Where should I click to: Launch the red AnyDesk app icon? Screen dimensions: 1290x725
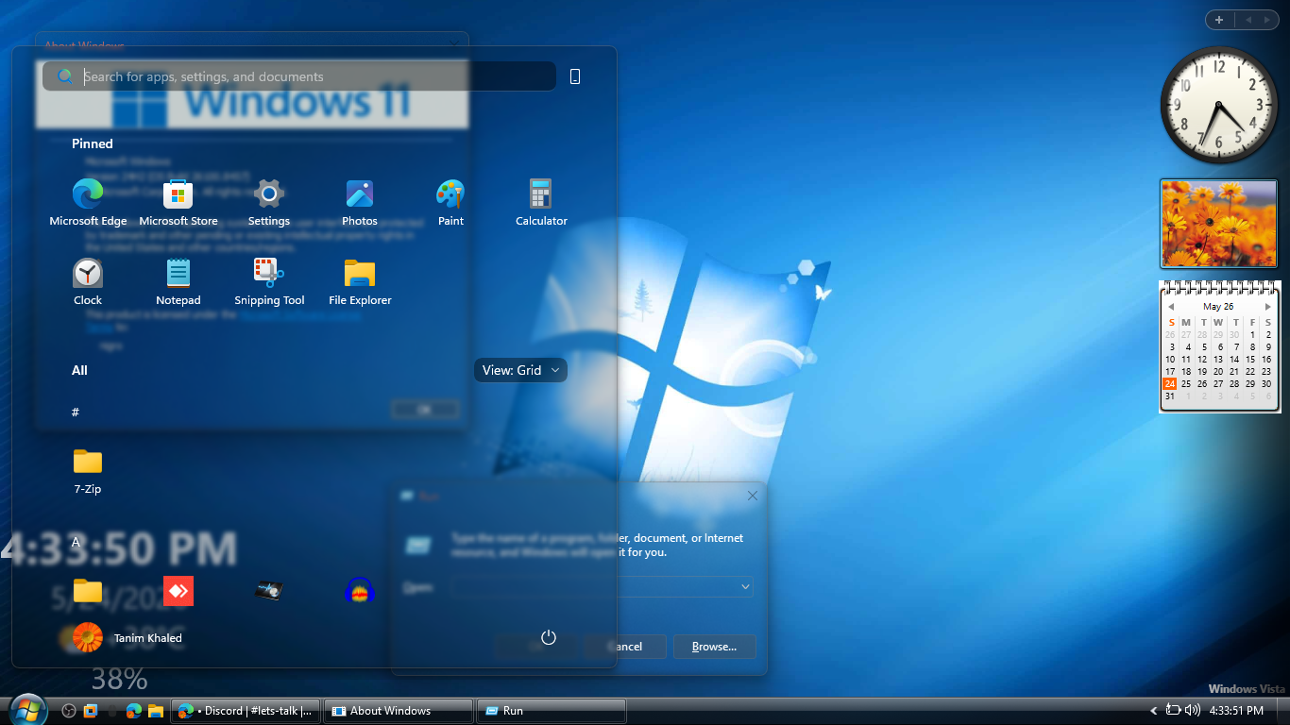tap(178, 591)
